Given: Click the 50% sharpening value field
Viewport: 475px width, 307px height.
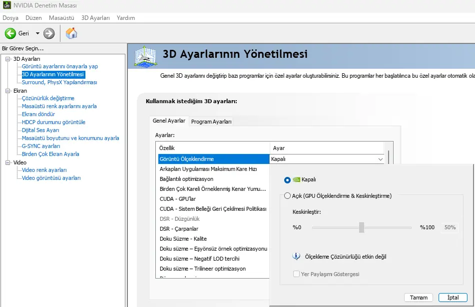Looking at the screenshot, I should [x=450, y=228].
